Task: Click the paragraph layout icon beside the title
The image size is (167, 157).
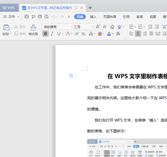Action: pos(71,76)
